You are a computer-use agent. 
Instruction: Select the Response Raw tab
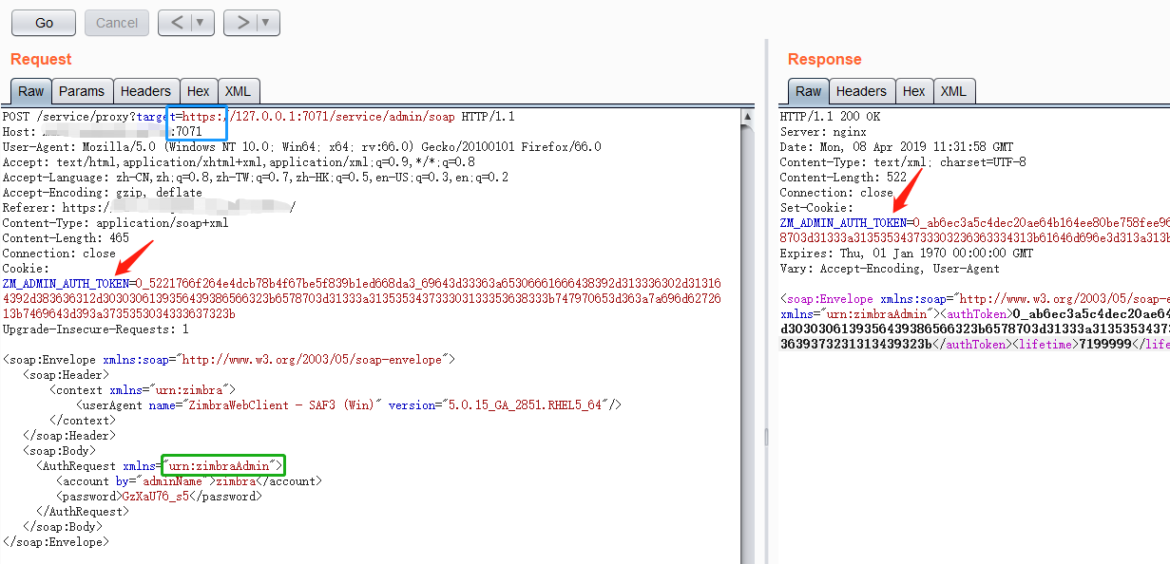click(x=809, y=91)
